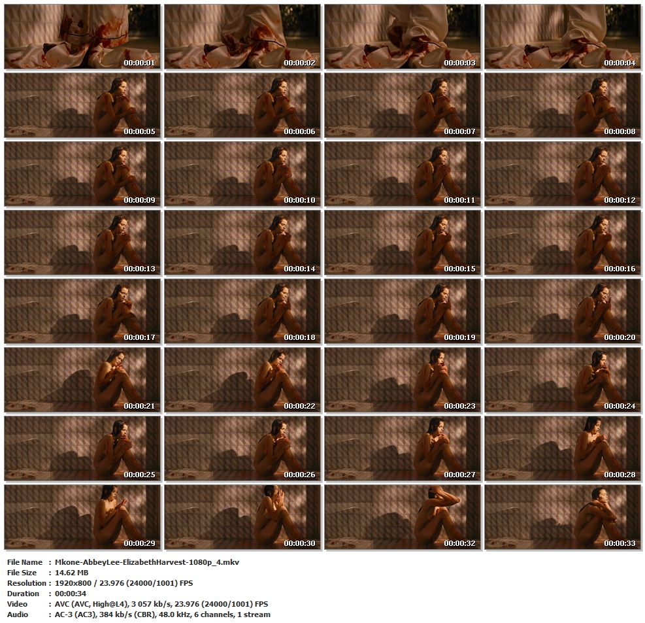Click the video codec line starting AVC
The image size is (645, 623).
[161, 604]
